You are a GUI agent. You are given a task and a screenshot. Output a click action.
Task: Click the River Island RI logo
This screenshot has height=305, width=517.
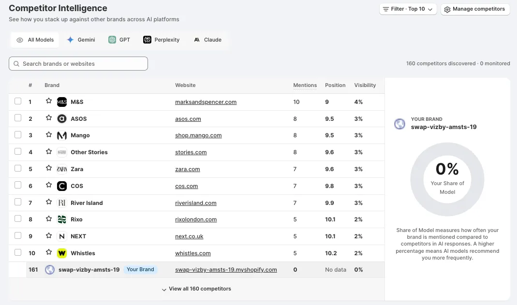pyautogui.click(x=61, y=203)
